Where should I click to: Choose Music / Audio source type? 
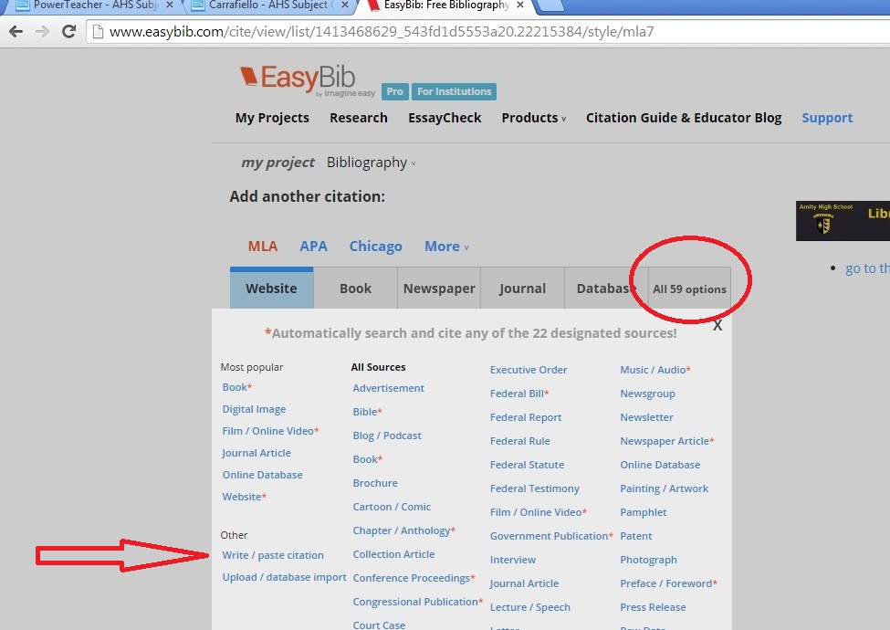pyautogui.click(x=655, y=370)
